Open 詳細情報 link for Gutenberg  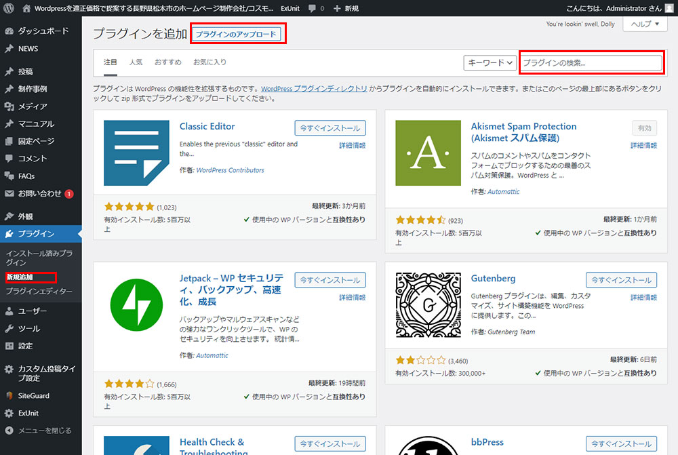click(x=643, y=298)
